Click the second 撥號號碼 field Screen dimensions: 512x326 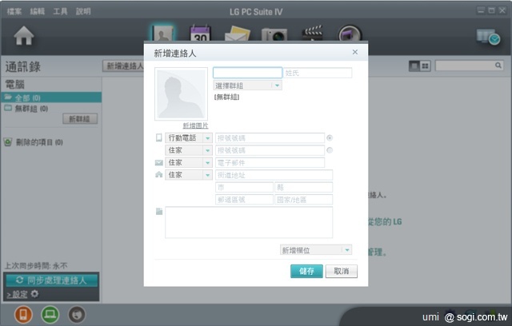[x=270, y=150]
